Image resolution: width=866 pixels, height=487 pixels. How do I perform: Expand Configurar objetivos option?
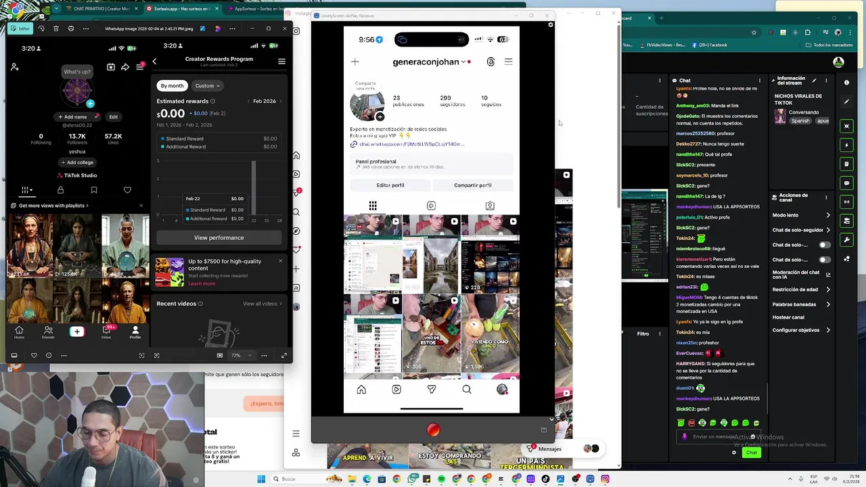tap(828, 330)
